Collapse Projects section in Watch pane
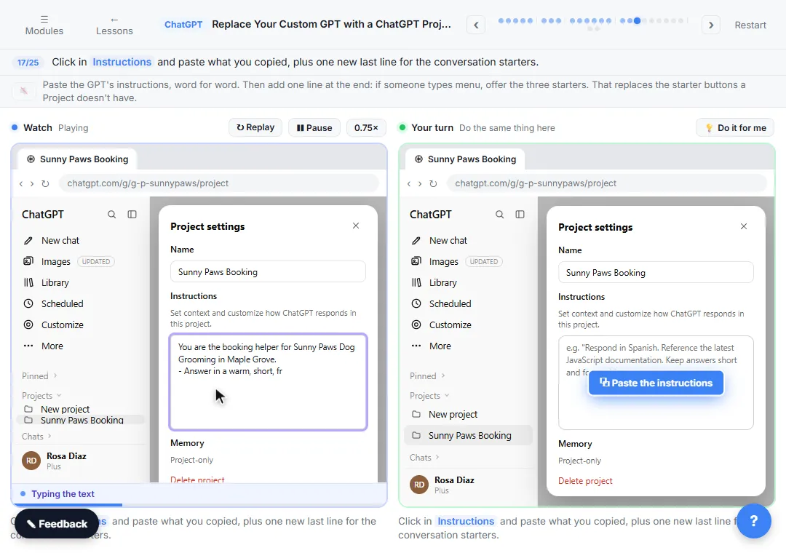The width and height of the screenshot is (786, 553). coord(41,396)
